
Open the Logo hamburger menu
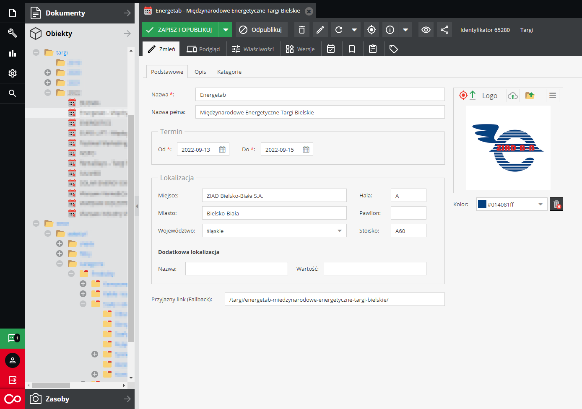(x=553, y=96)
